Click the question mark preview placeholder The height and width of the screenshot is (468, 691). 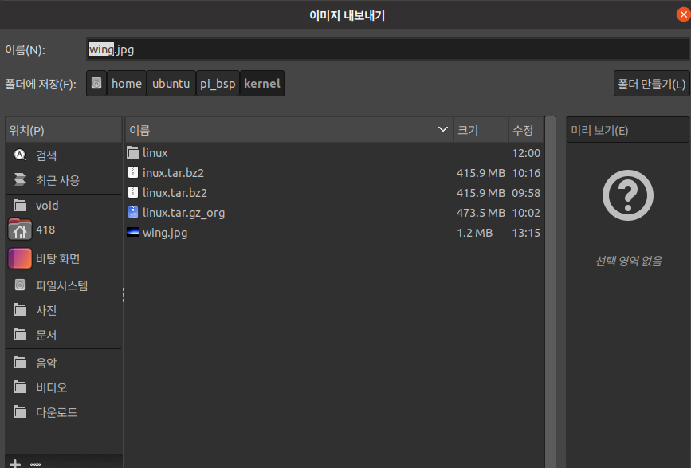coord(628,195)
